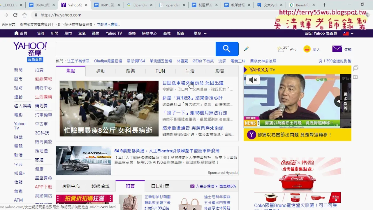The height and width of the screenshot is (210, 373).
Task: Unmute the Yahoo TV video
Action: [x=253, y=80]
